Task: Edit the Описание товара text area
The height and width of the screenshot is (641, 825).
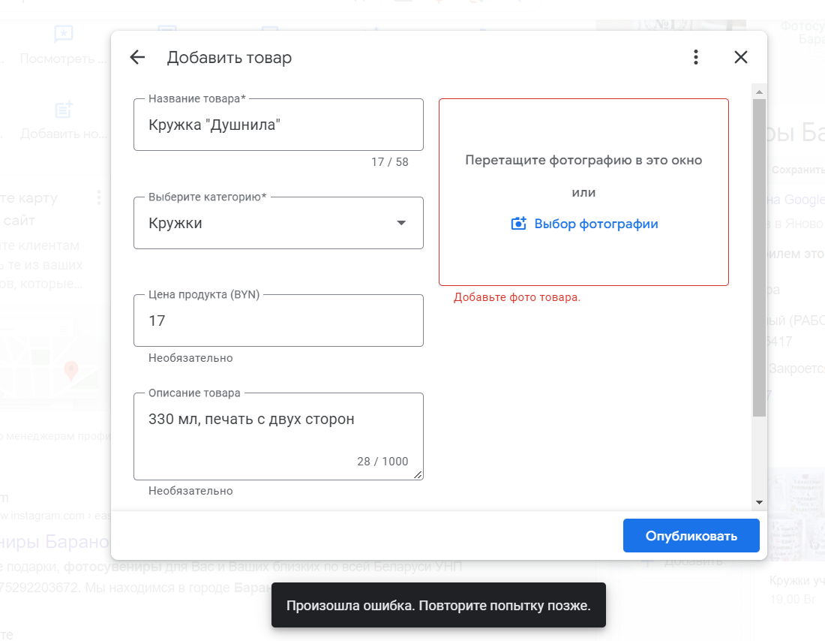Action: (278, 437)
